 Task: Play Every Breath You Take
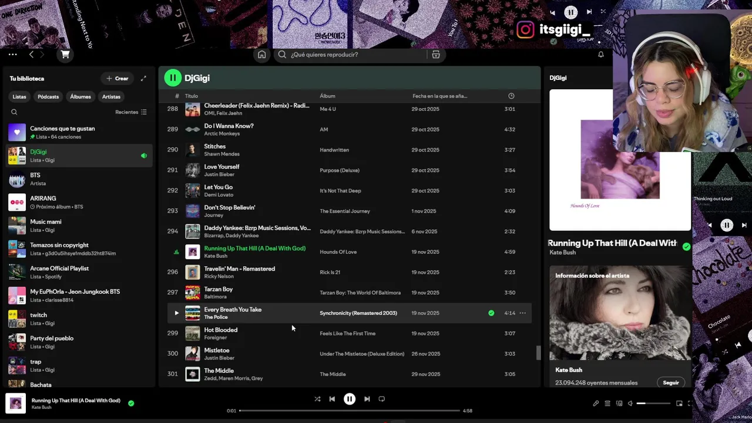pyautogui.click(x=176, y=313)
